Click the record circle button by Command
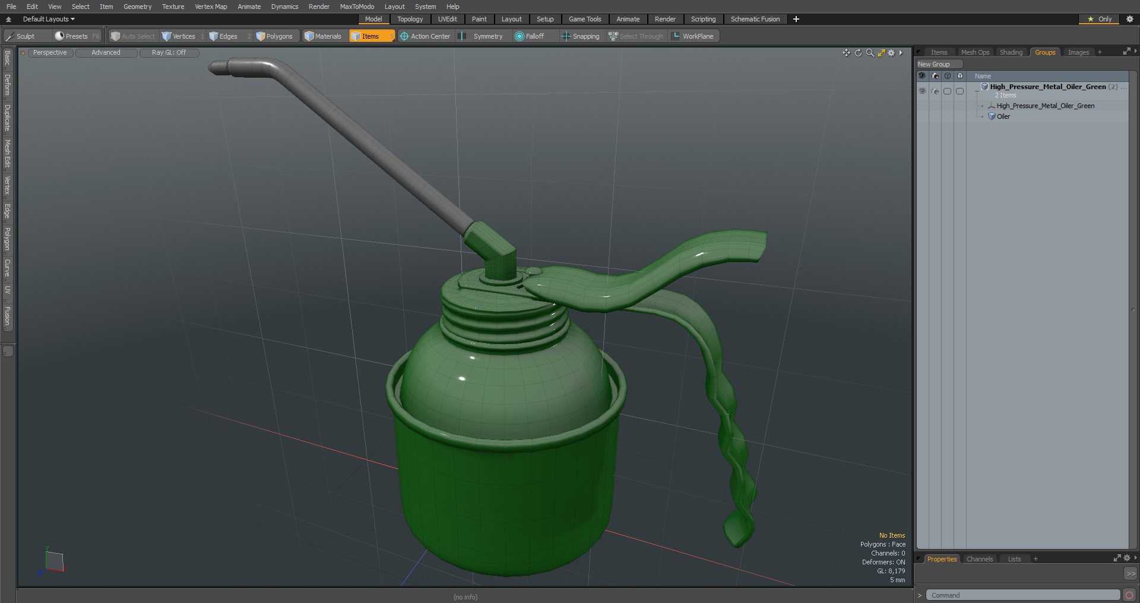 (x=1129, y=595)
